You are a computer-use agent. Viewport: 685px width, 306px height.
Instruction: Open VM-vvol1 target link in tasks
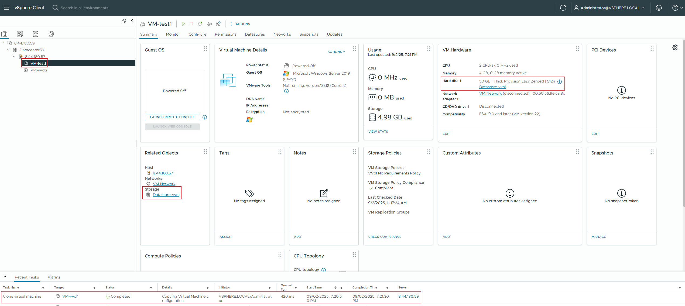click(70, 297)
